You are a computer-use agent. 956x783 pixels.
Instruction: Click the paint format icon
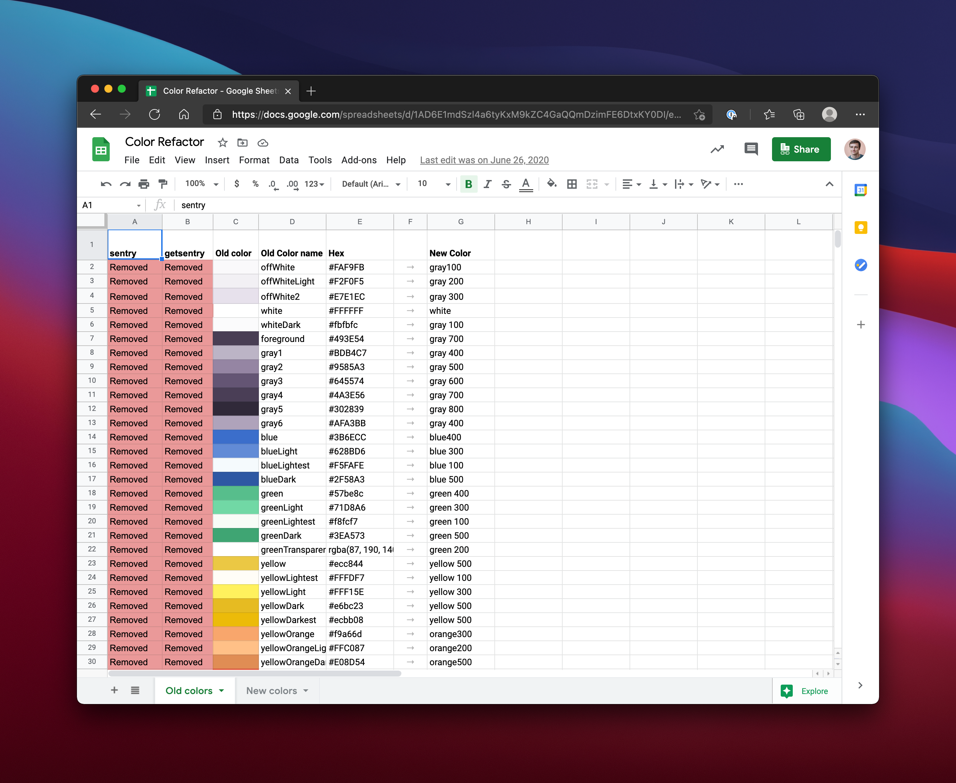coord(163,184)
